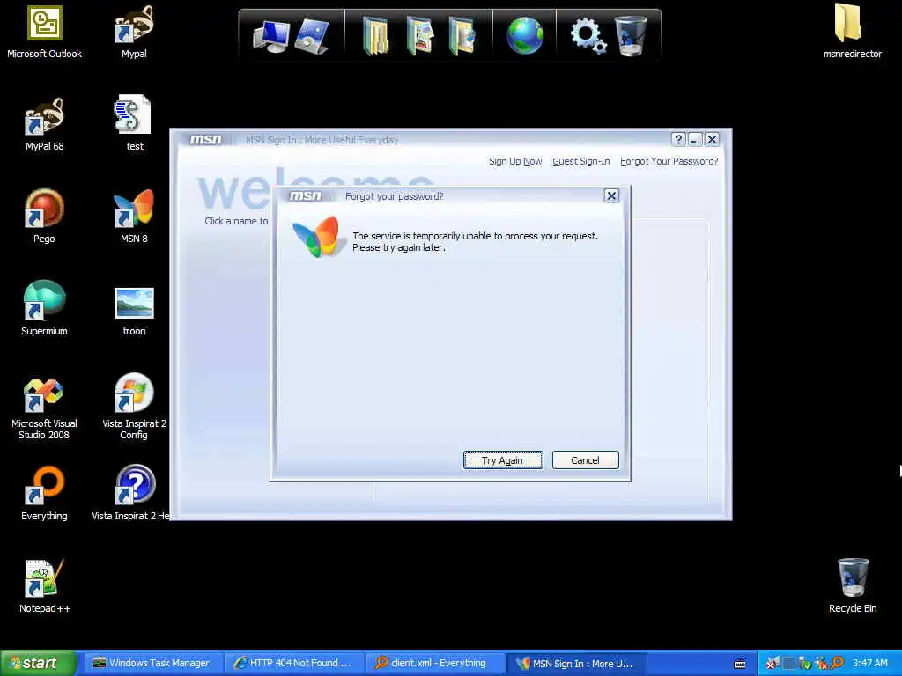
Task: Close the Forgot your password dialog
Action: (x=611, y=196)
